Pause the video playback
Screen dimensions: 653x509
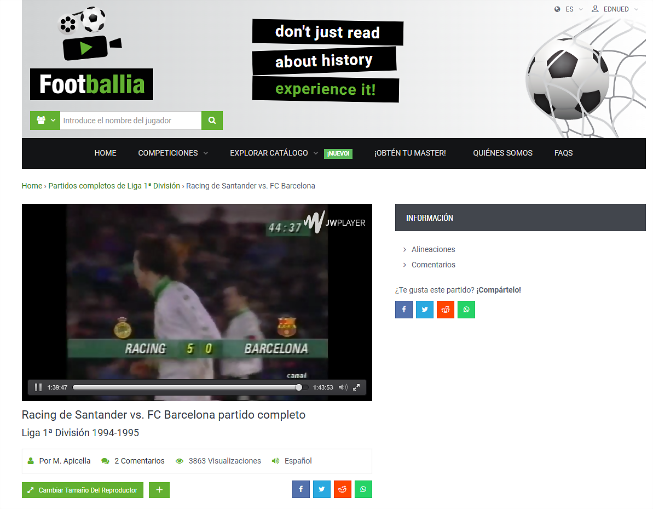click(38, 387)
